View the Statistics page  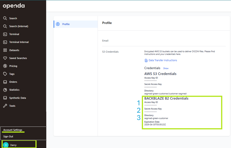point(14,90)
